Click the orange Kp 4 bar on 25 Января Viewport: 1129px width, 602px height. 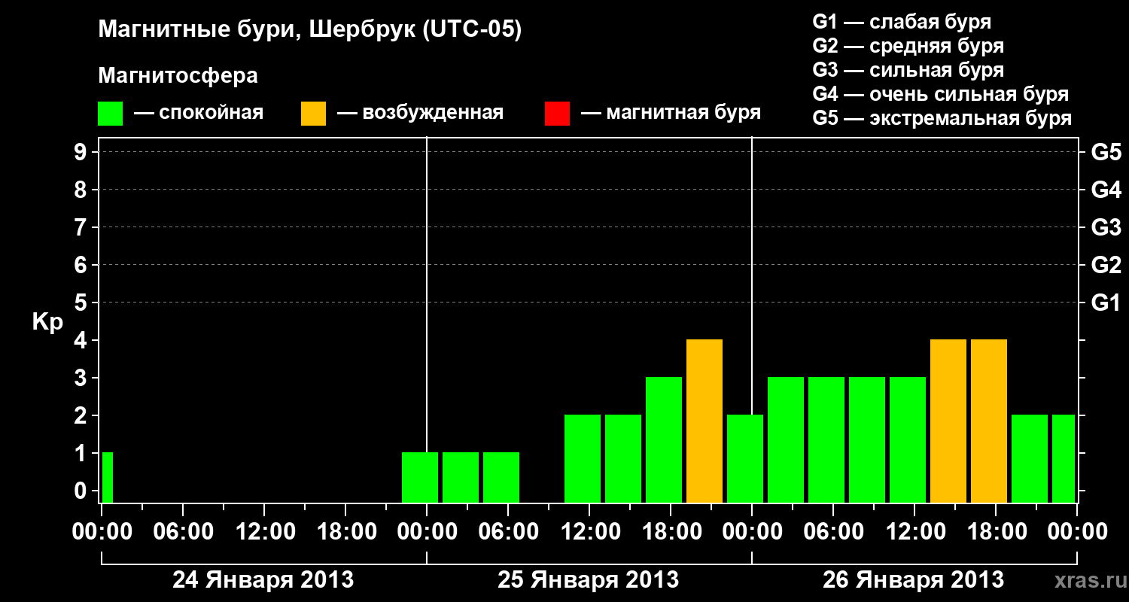click(704, 421)
